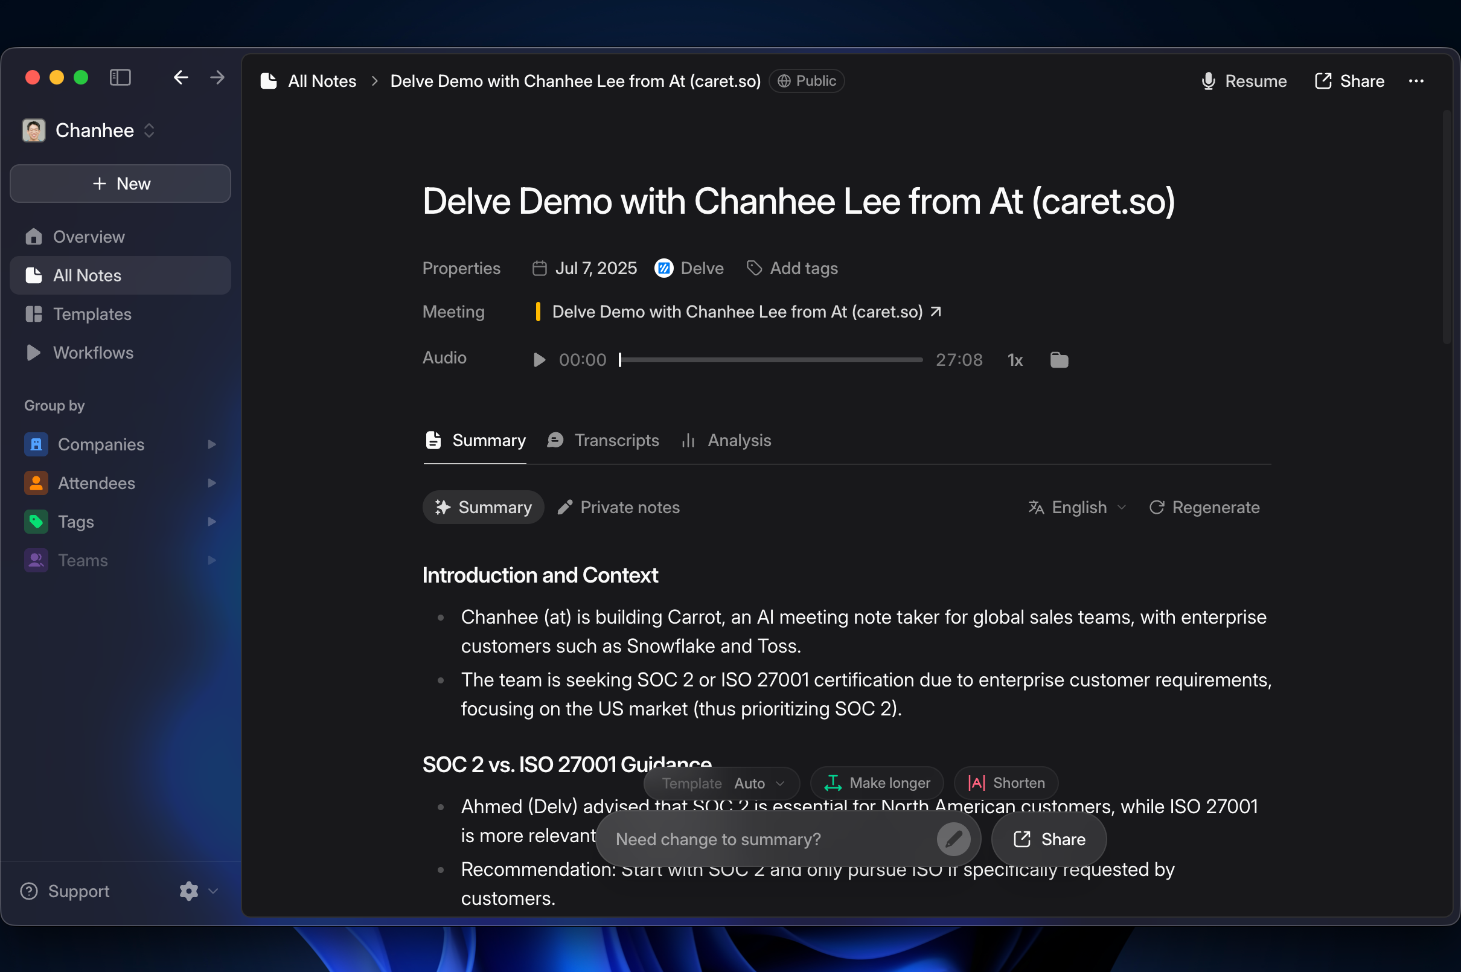The width and height of the screenshot is (1461, 972).
Task: Play the audio recording
Action: coord(539,360)
